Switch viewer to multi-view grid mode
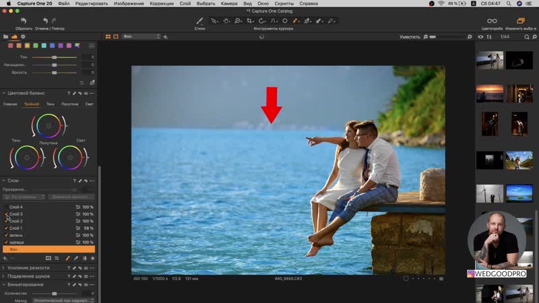This screenshot has width=539, height=303. point(108,36)
